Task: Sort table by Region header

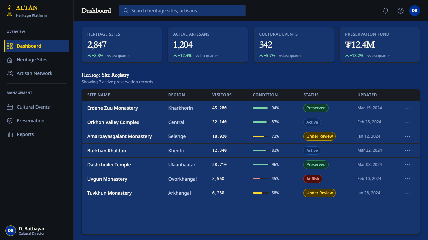Action: coord(177,95)
